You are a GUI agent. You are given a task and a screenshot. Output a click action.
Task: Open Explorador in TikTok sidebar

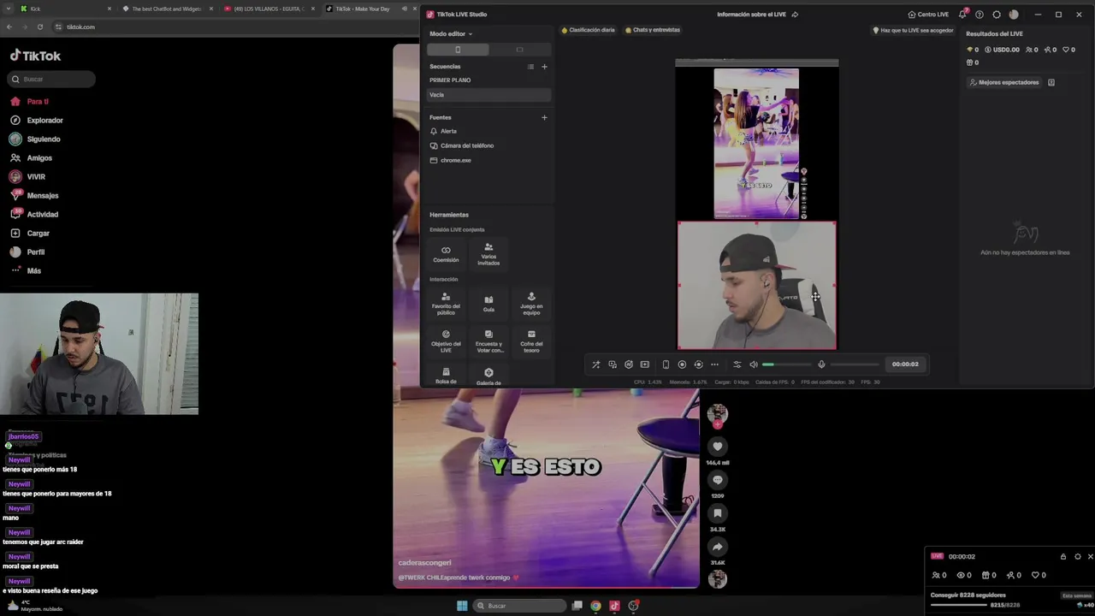click(x=44, y=121)
